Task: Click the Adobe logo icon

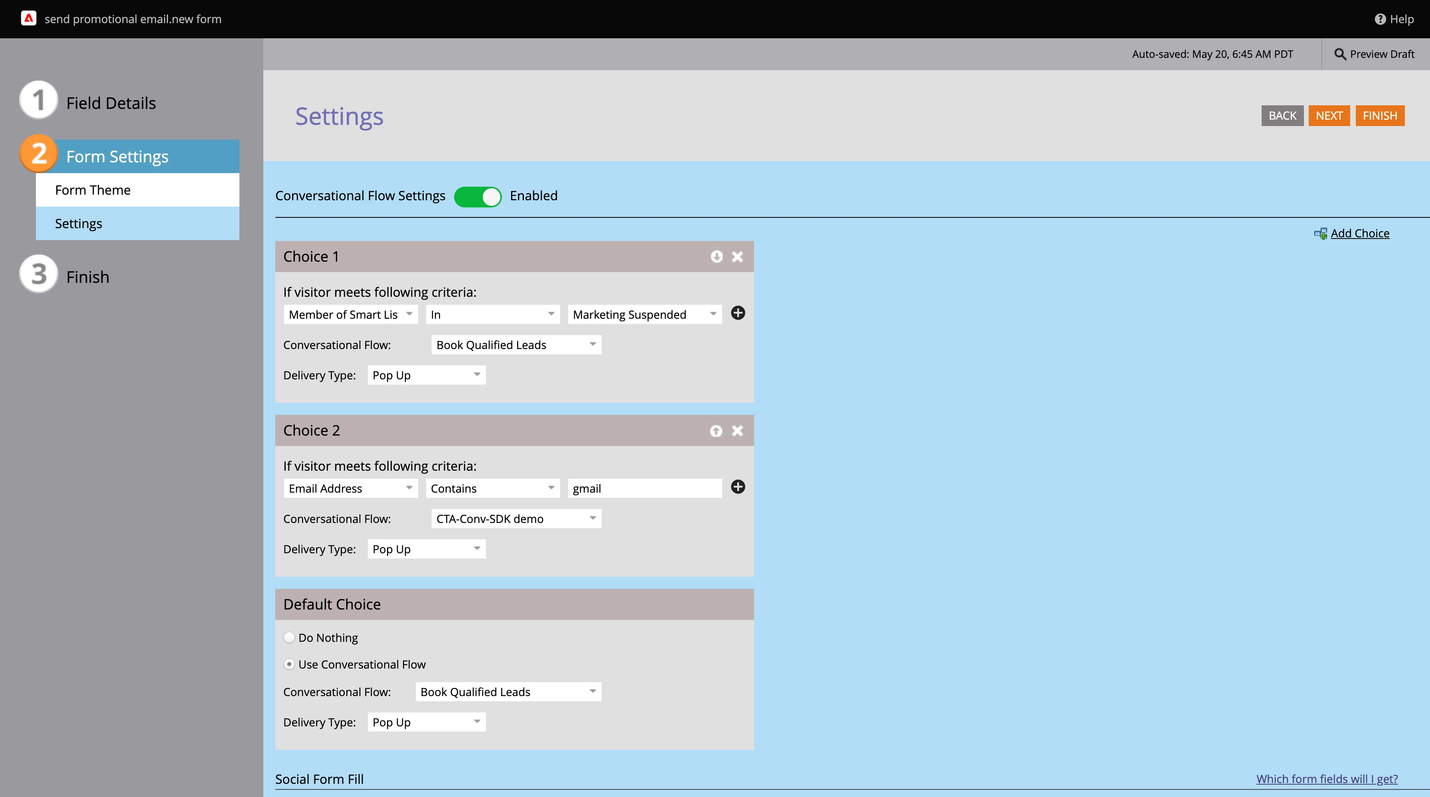Action: pyautogui.click(x=28, y=18)
